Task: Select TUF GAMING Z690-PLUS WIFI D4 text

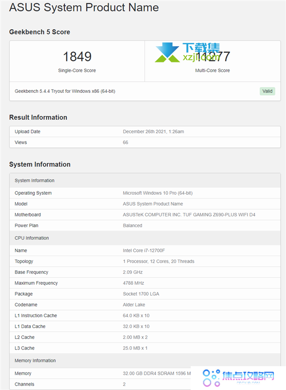Action: pos(219,215)
